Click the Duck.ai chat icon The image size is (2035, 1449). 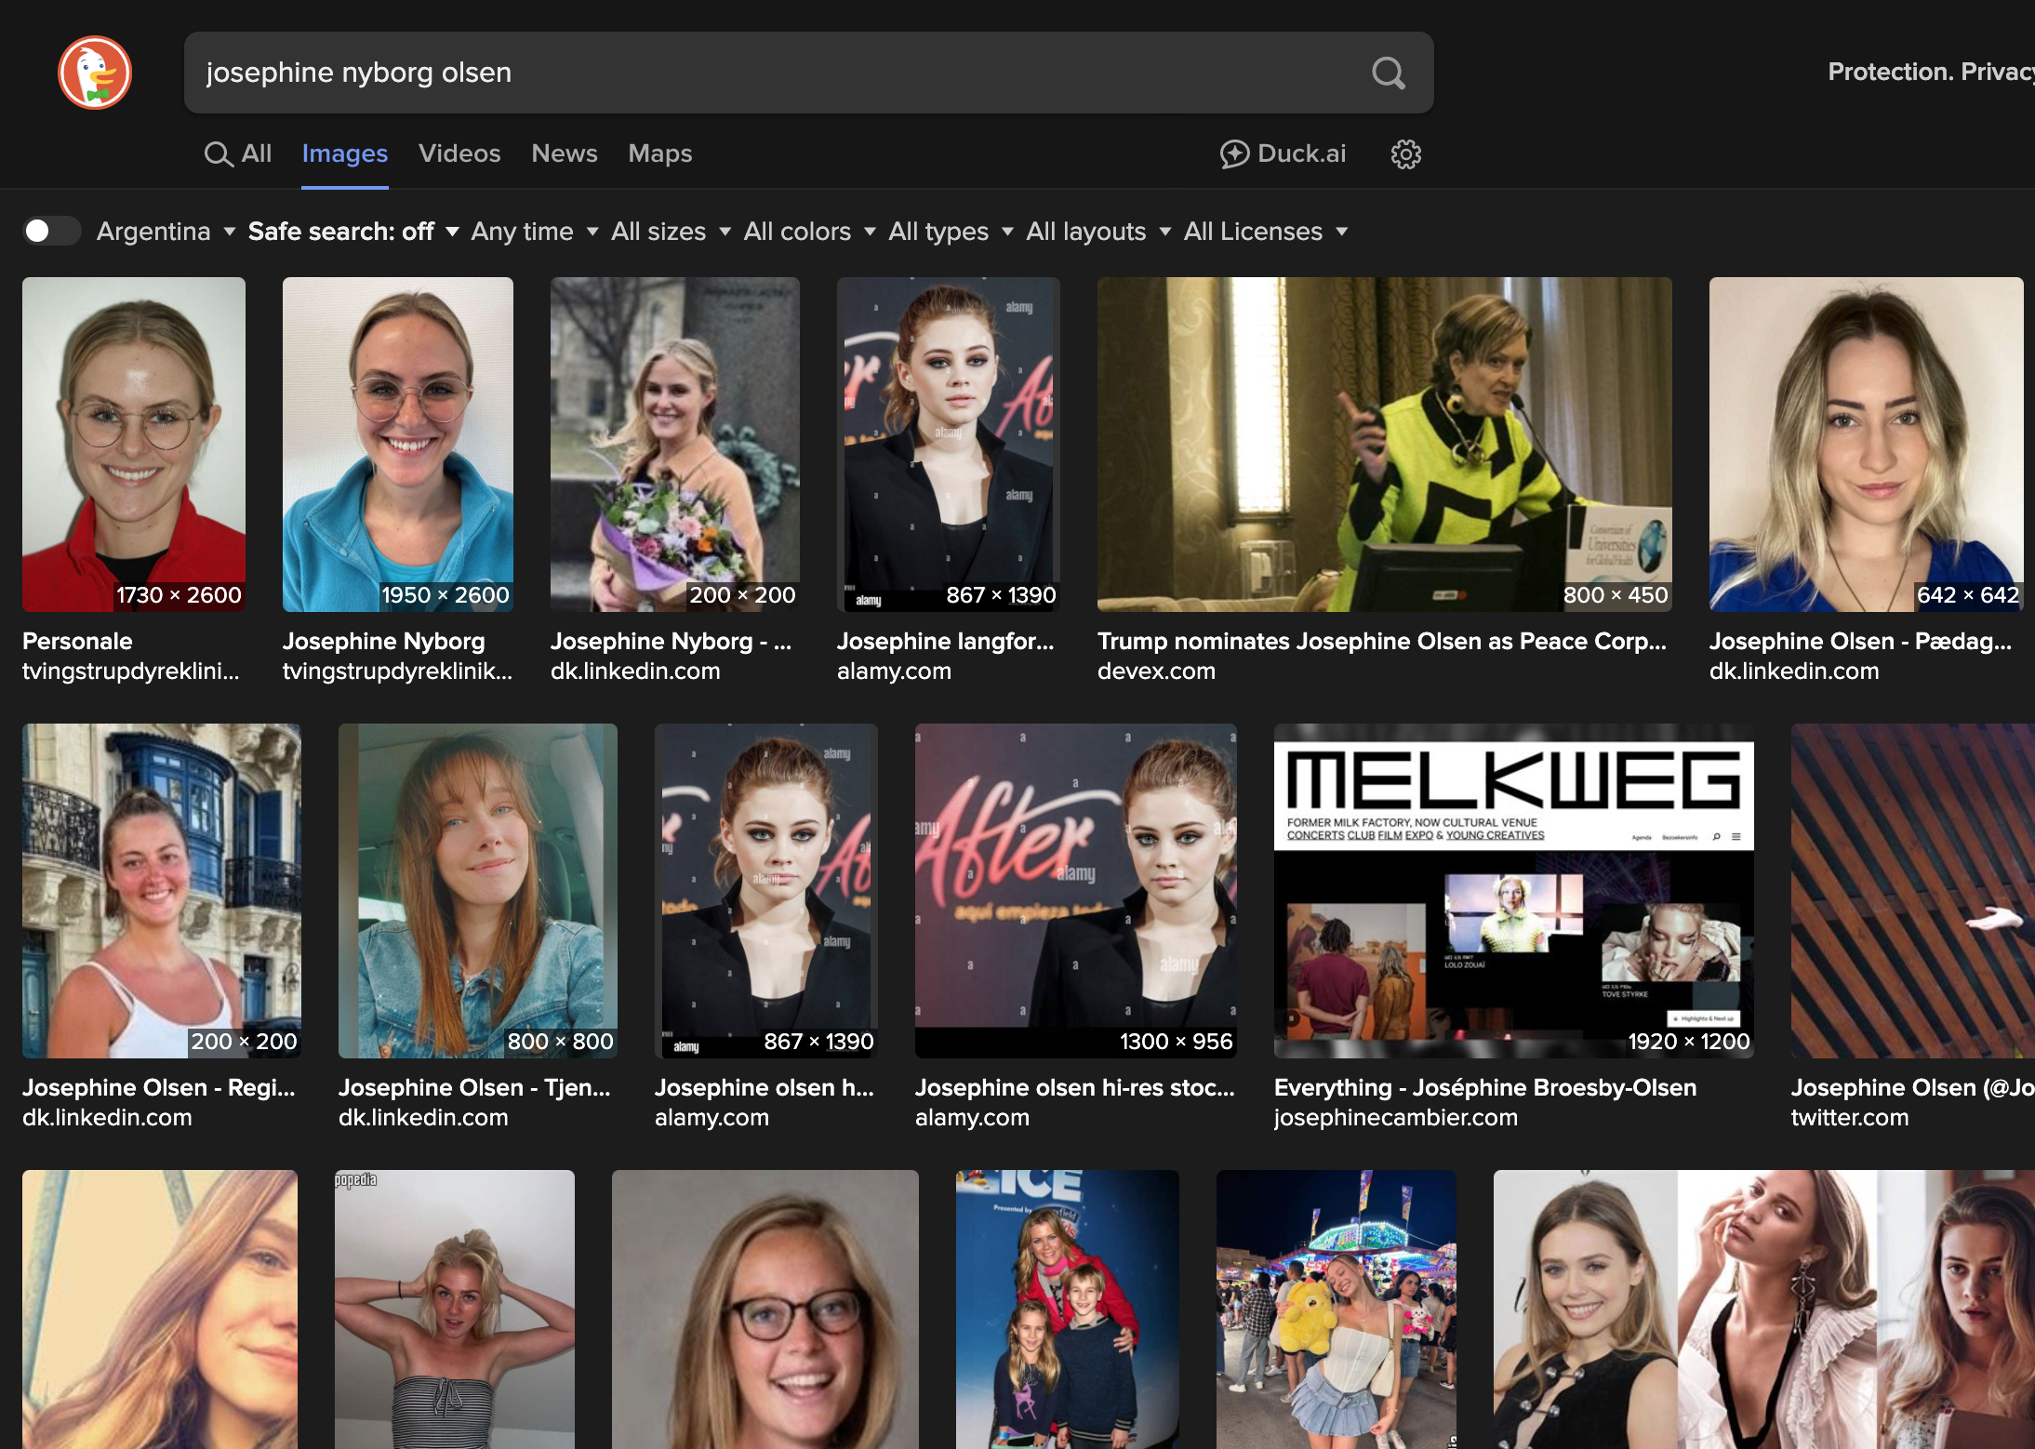click(x=1234, y=153)
